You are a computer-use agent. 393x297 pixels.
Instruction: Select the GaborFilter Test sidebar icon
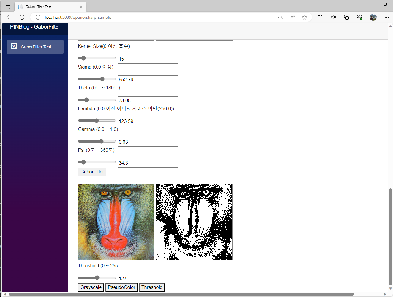(14, 46)
